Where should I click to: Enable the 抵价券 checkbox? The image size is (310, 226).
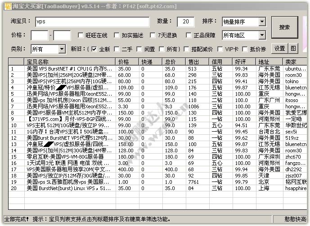pos(245,49)
